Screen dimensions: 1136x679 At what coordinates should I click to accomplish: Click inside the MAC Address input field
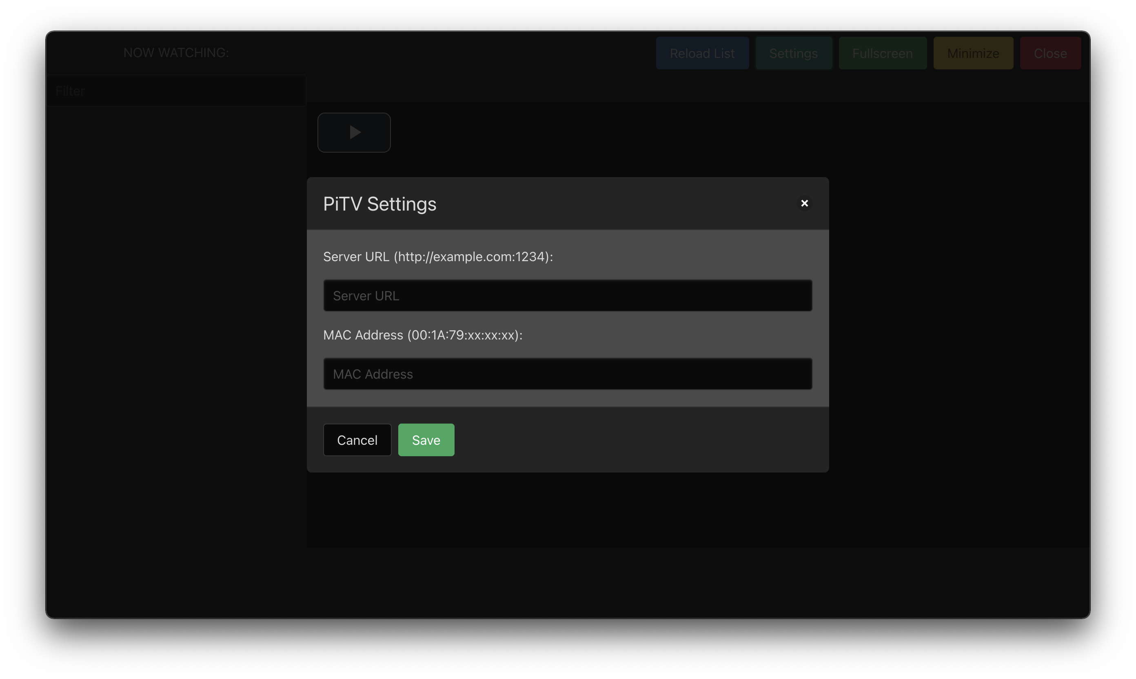pyautogui.click(x=567, y=373)
